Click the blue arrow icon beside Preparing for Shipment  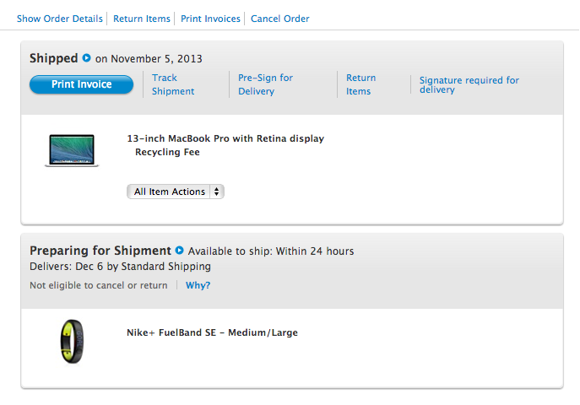179,250
